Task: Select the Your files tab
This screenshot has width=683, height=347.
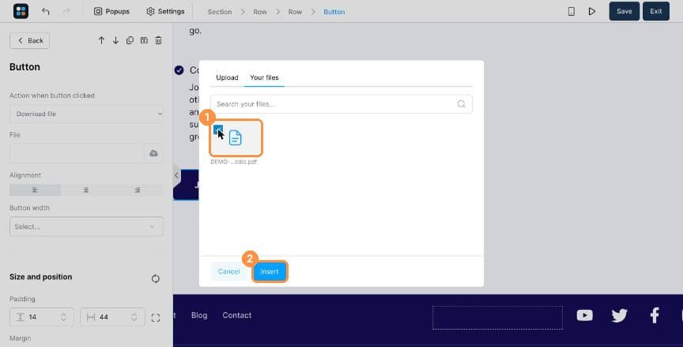Action: pyautogui.click(x=264, y=77)
